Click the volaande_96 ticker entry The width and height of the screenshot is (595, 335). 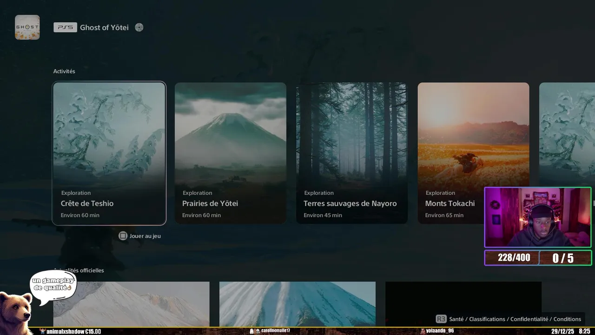coord(437,331)
